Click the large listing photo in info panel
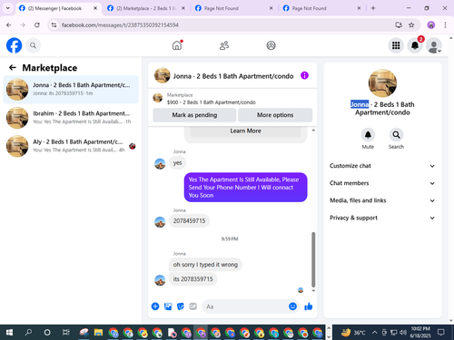The width and height of the screenshot is (454, 340). point(382,83)
